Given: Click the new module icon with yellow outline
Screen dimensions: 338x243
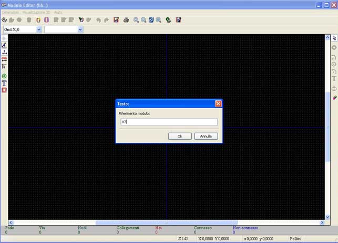Looking at the screenshot, I should point(38,20).
